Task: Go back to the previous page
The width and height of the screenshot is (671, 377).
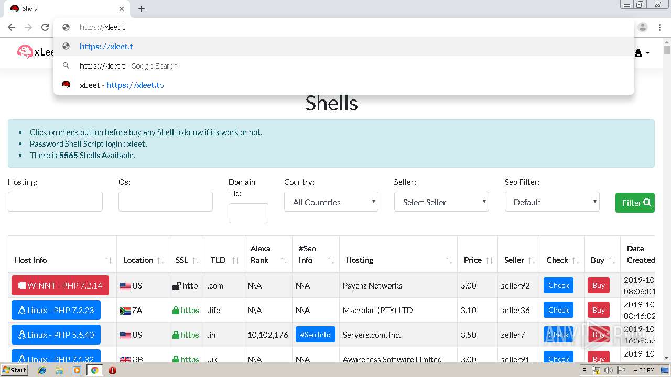Action: point(12,27)
